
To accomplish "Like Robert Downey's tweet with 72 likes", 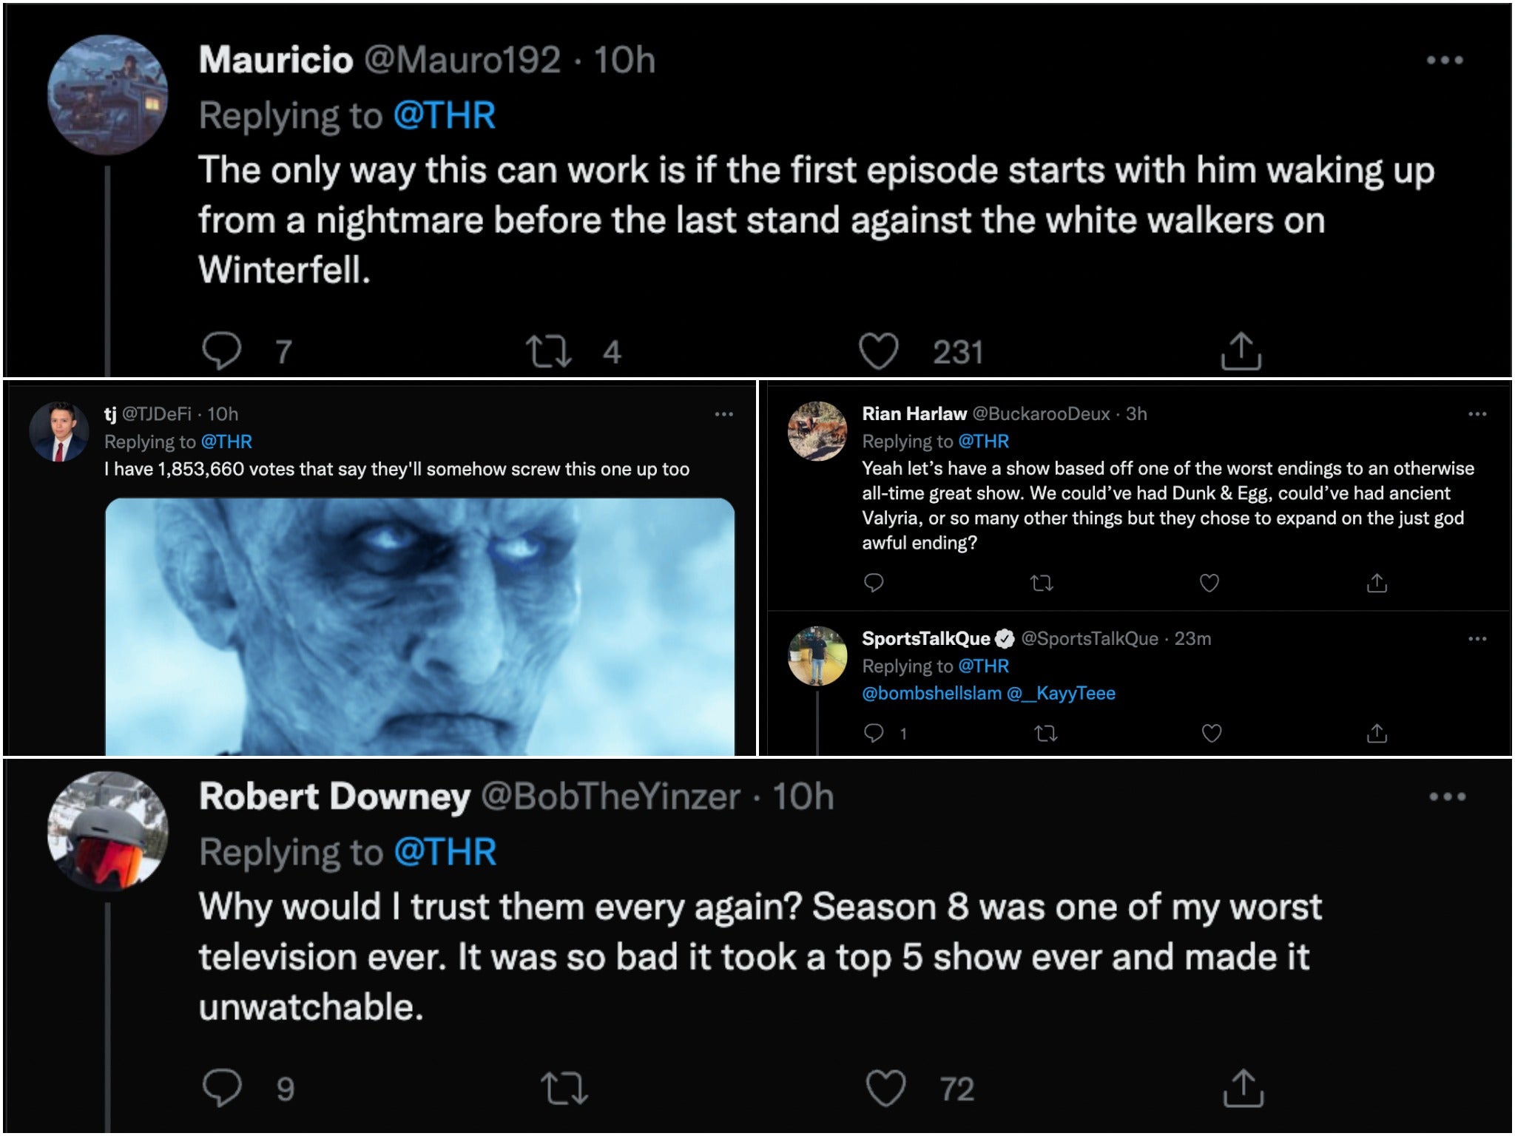I will [x=885, y=1088].
